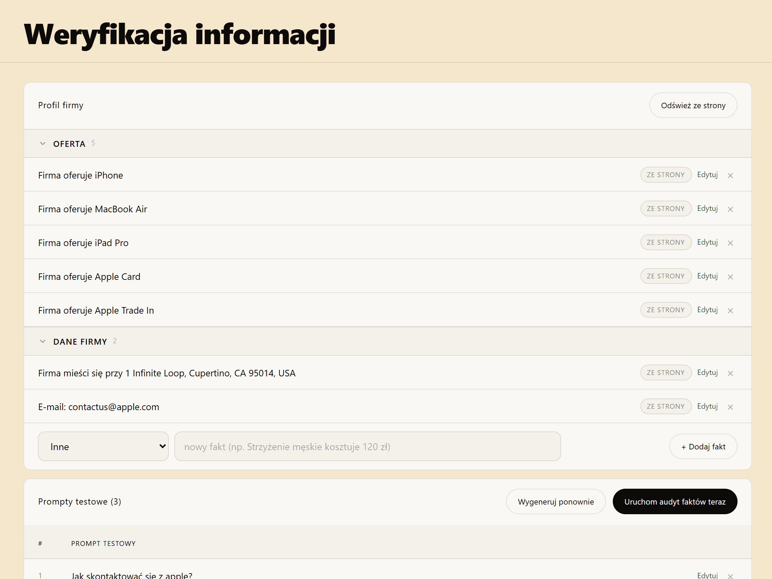Click the text 'Firma oferuje Apple Card'

tap(89, 277)
